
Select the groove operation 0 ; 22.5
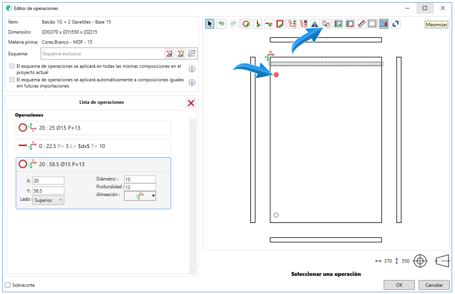pyautogui.click(x=93, y=146)
